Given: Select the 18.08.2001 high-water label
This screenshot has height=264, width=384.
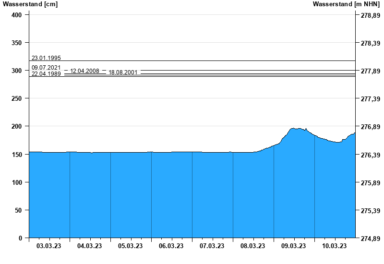Looking at the screenshot, I should tap(123, 72).
